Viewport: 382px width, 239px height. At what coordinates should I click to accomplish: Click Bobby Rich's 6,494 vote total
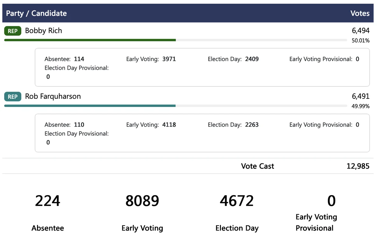360,31
